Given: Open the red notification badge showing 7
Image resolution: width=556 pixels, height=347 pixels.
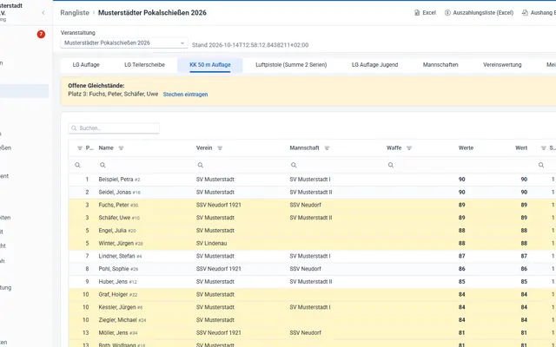Looking at the screenshot, I should [41, 35].
